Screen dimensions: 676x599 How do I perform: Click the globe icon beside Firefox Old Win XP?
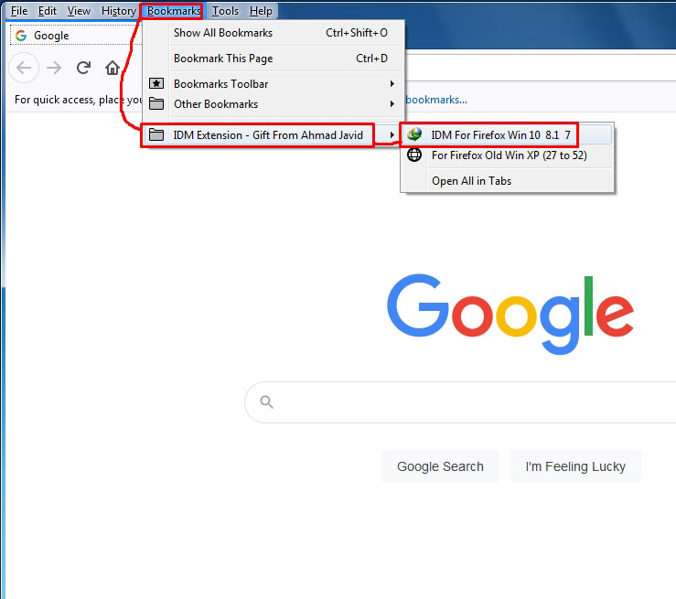(x=414, y=155)
